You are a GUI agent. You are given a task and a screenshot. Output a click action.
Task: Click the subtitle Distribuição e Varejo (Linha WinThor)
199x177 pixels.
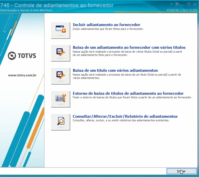click(x=26, y=10)
